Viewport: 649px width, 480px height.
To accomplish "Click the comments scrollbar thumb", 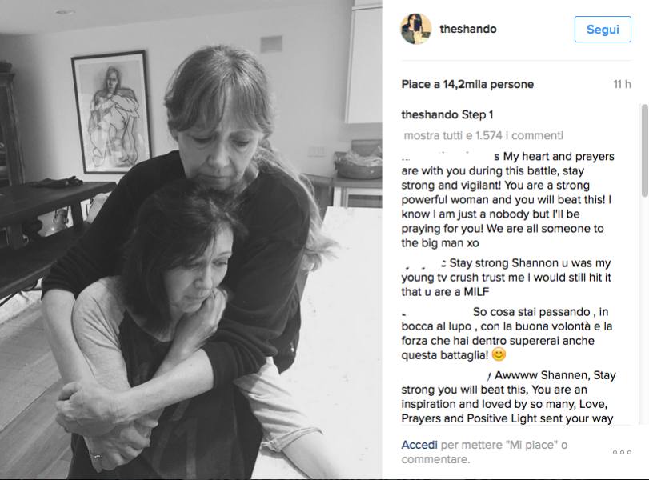I will (644, 150).
